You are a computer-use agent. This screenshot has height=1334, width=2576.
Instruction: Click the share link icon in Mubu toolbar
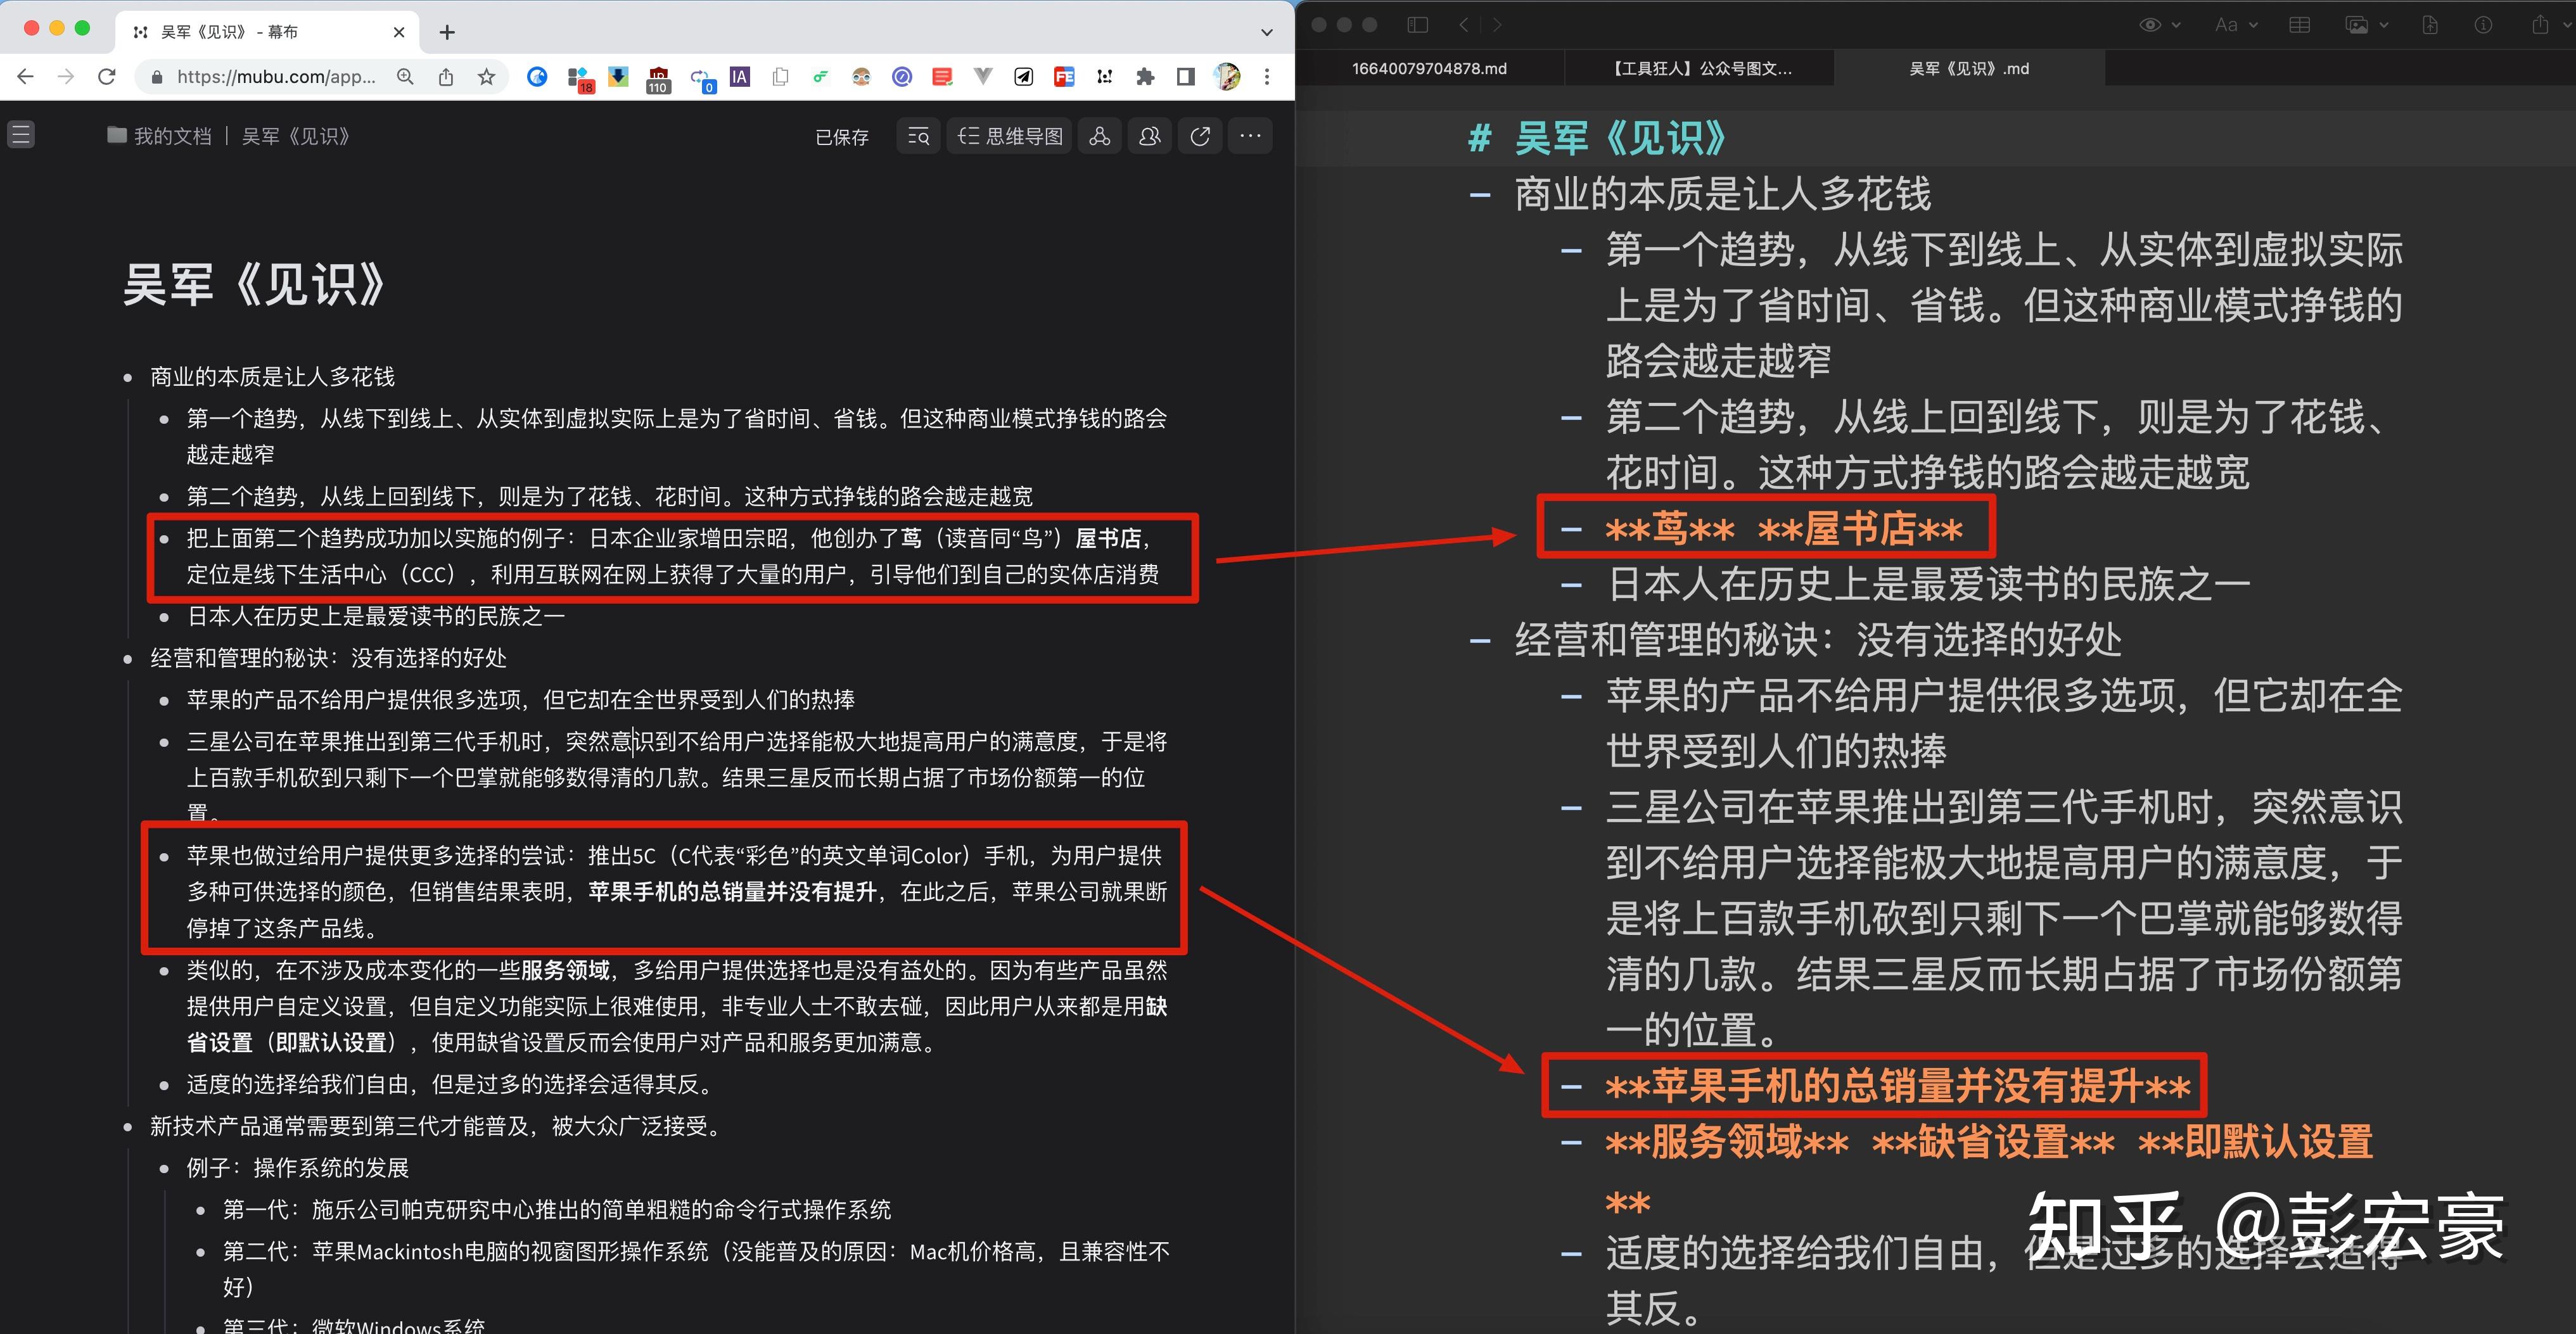point(1200,135)
